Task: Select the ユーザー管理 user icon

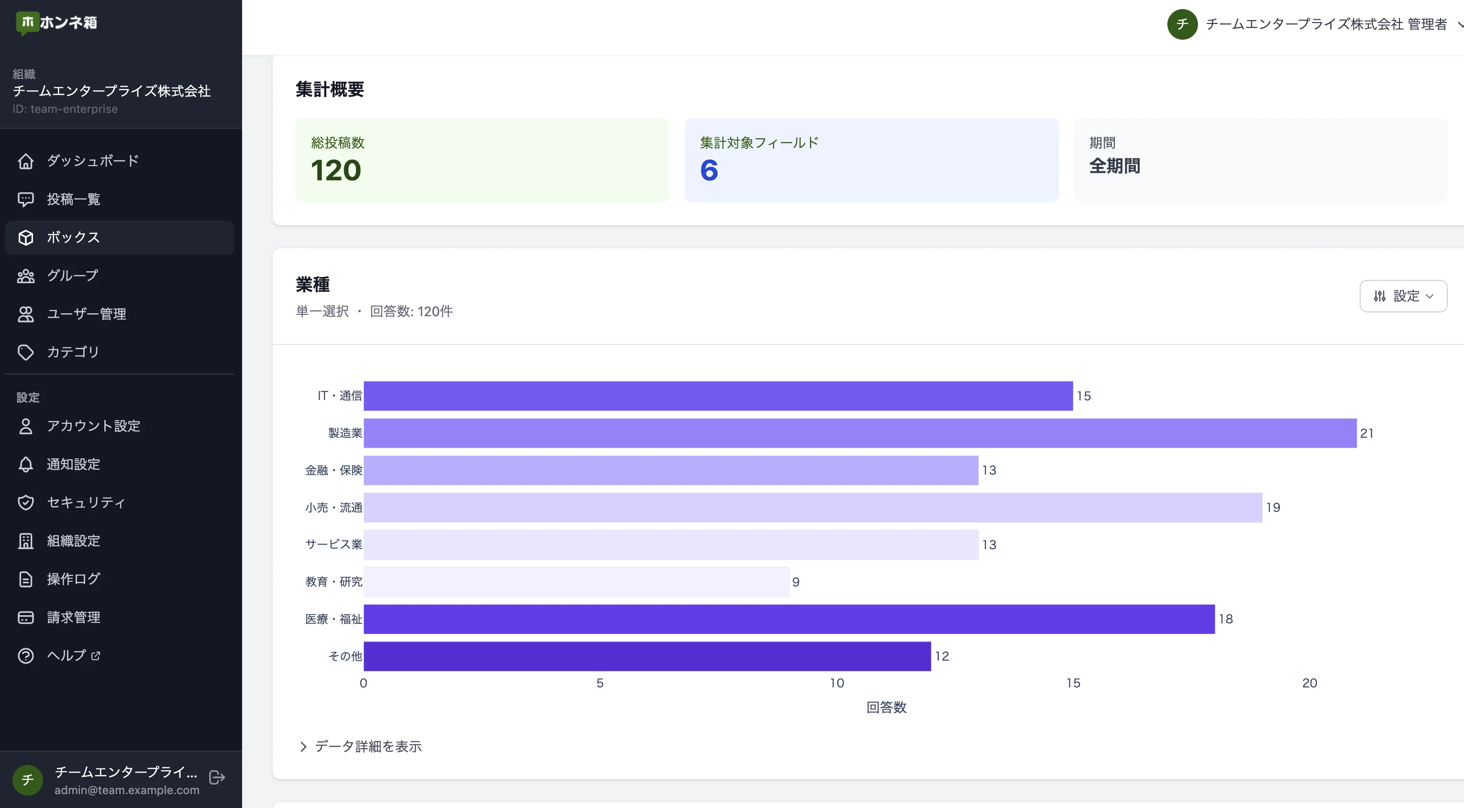Action: [26, 314]
